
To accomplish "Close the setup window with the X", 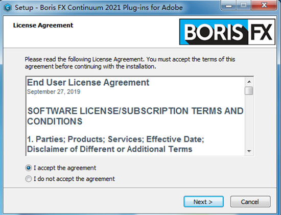I will click(x=264, y=6).
